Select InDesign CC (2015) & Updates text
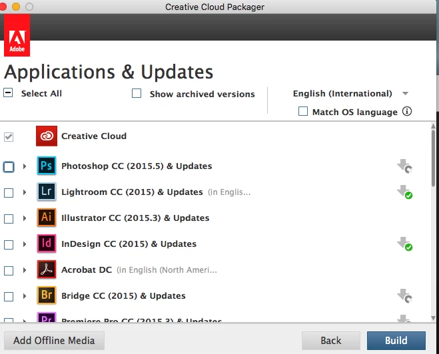 click(x=129, y=244)
